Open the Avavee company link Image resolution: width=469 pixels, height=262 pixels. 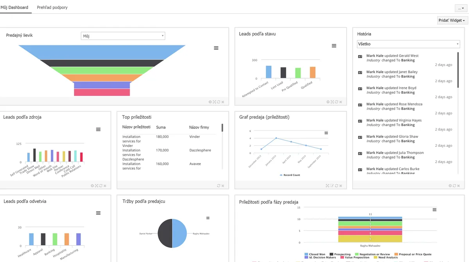tap(195, 164)
